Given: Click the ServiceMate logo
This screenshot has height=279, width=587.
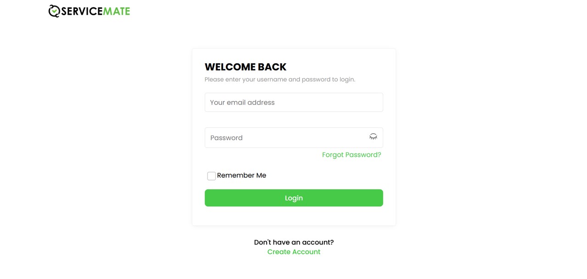Looking at the screenshot, I should 89,11.
